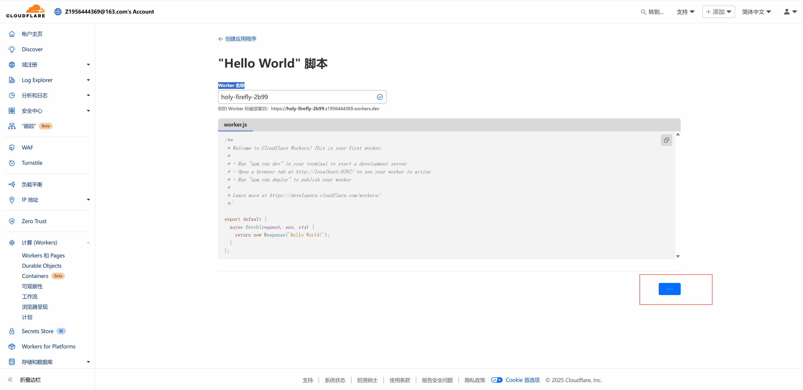Open Durable Objects menu item

pyautogui.click(x=42, y=266)
